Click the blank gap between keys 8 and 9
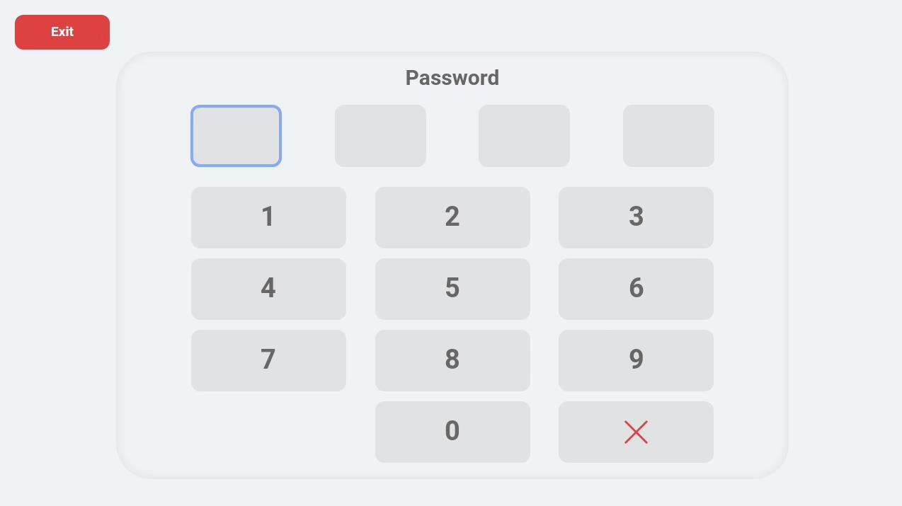The width and height of the screenshot is (902, 506). [544, 360]
